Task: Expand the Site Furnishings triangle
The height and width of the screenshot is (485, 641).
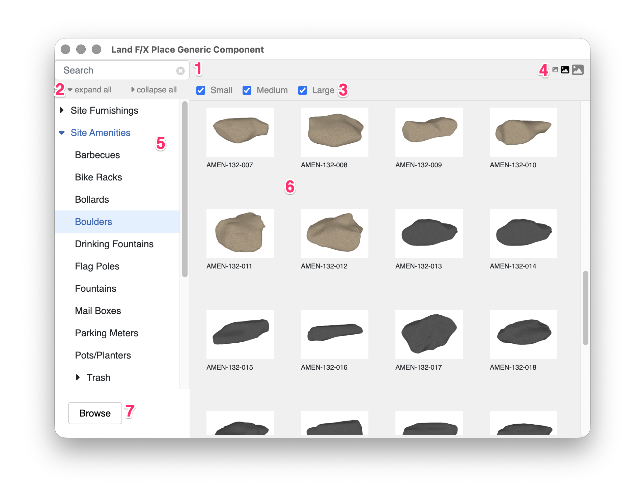Action: point(61,110)
